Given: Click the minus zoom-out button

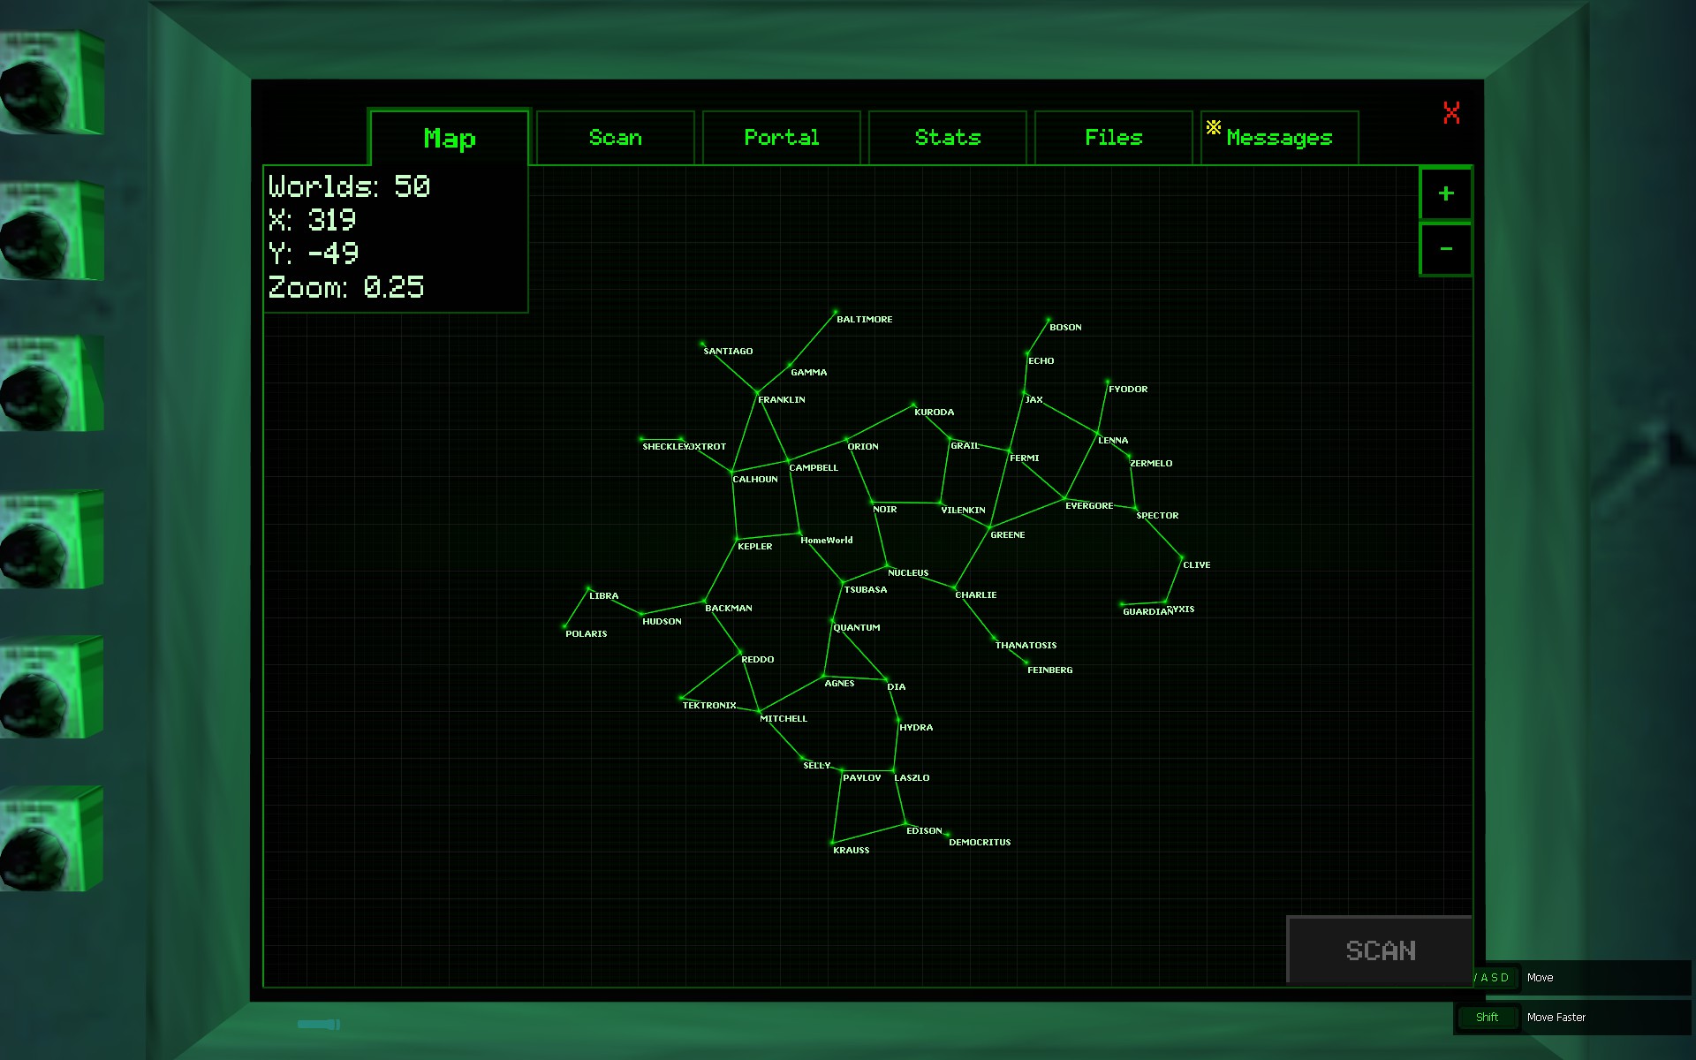Looking at the screenshot, I should click(x=1445, y=249).
